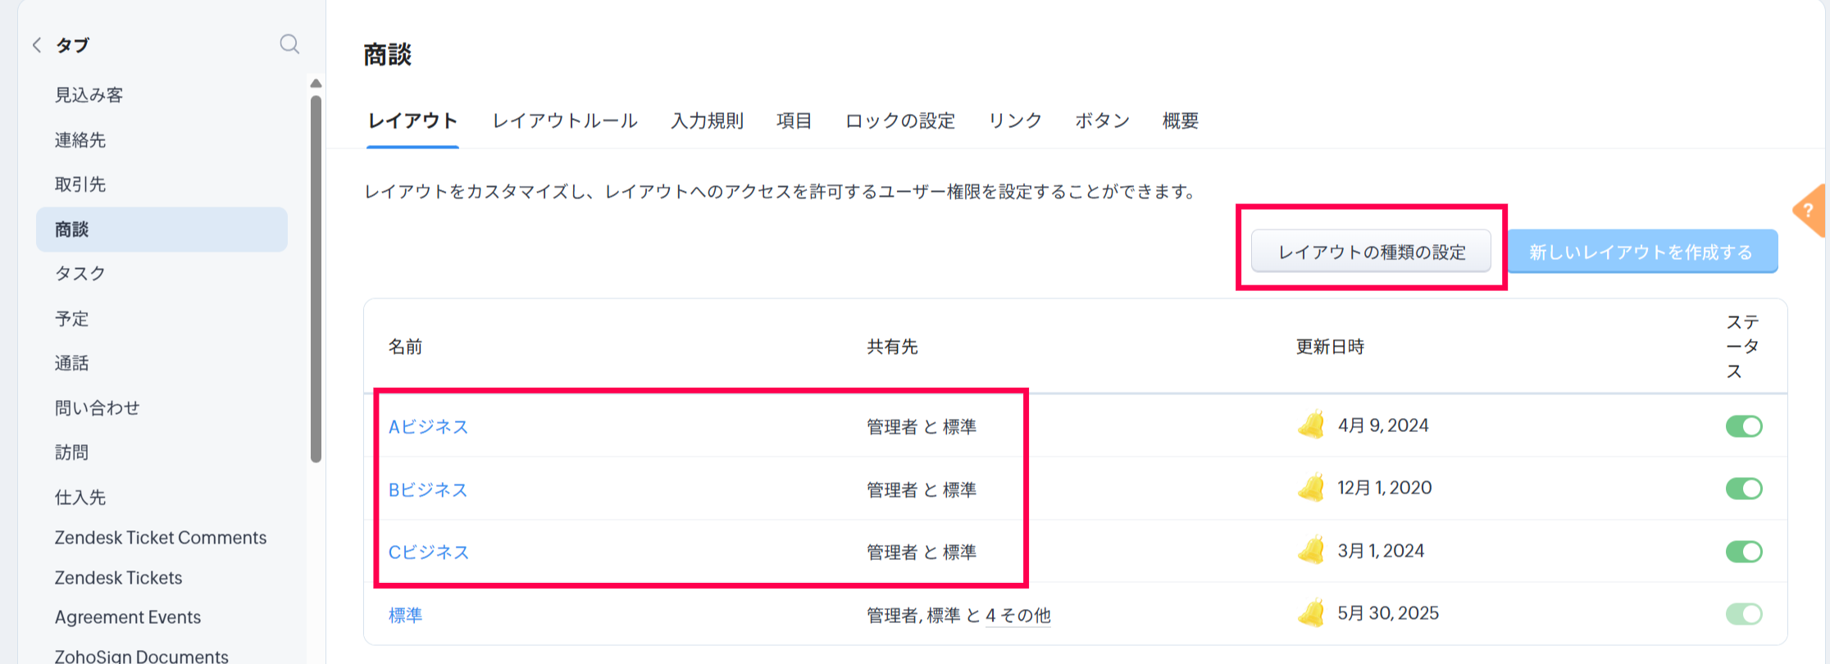Select 見込み客 in the sidebar

click(x=89, y=95)
